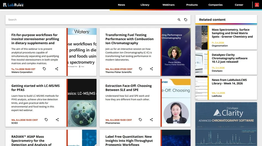This screenshot has height=146, width=262.
Task: Share the LC-MS/MS for PFAS webinar
Action: pyautogui.click(x=57, y=120)
